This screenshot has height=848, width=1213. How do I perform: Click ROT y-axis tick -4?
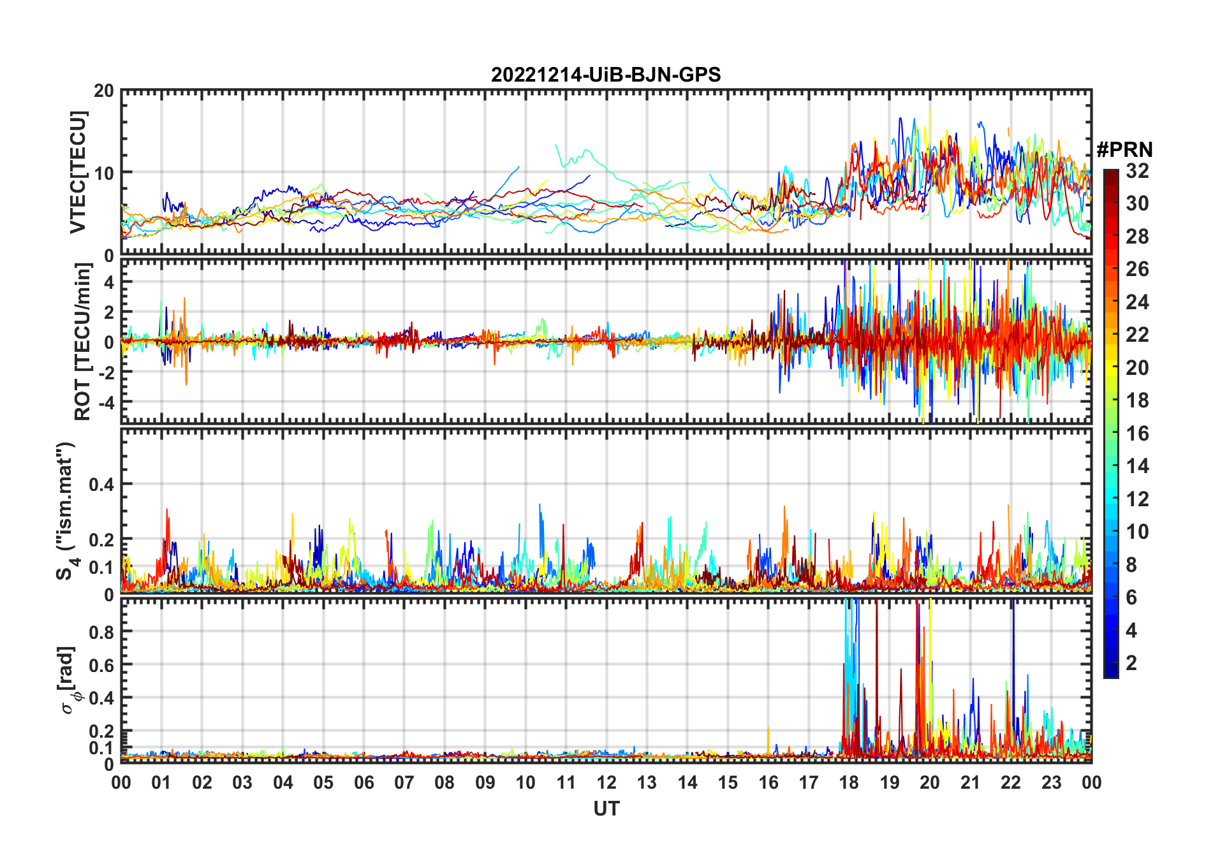tap(105, 402)
